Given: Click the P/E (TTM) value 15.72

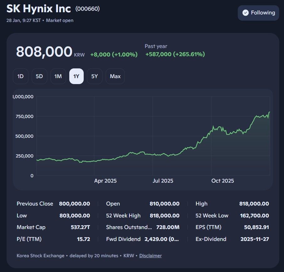Looking at the screenshot, I should [83, 239].
